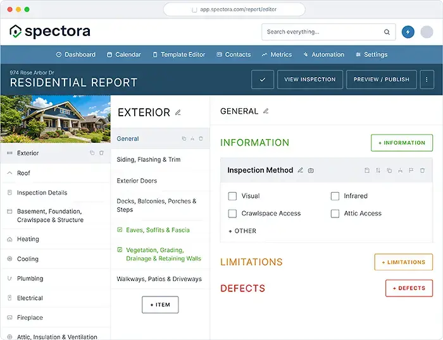443x340 pixels.
Task: Open Decks, Balconies, Porches & Steps item
Action: [160, 205]
